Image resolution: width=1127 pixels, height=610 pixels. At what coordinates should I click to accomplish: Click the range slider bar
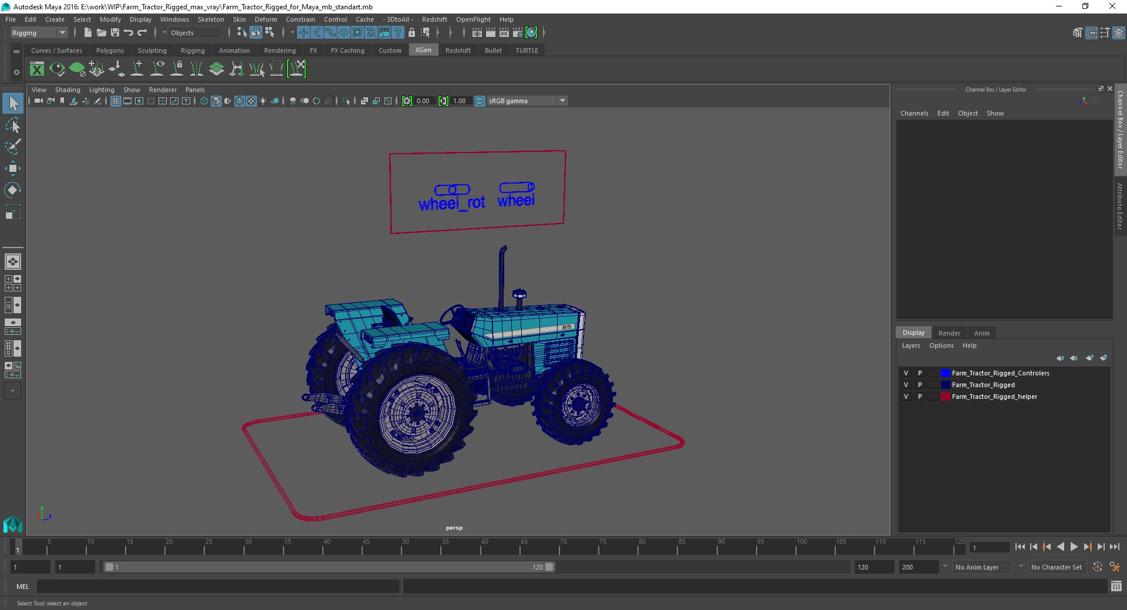329,567
